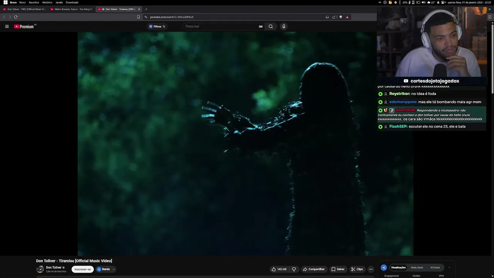Image resolution: width=494 pixels, height=278 pixels.
Task: Subscribe using Inscrever-se button
Action: [x=83, y=269]
